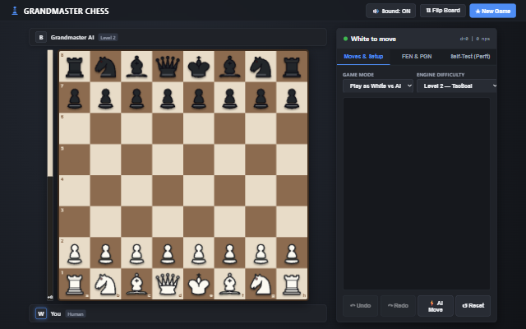Select the black king piece
This screenshot has width=526, height=329.
pos(199,67)
